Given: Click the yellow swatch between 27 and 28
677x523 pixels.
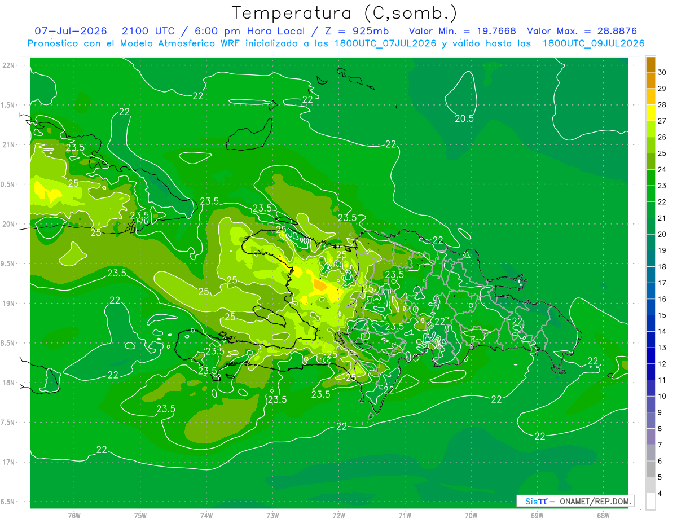Looking at the screenshot, I should point(650,113).
